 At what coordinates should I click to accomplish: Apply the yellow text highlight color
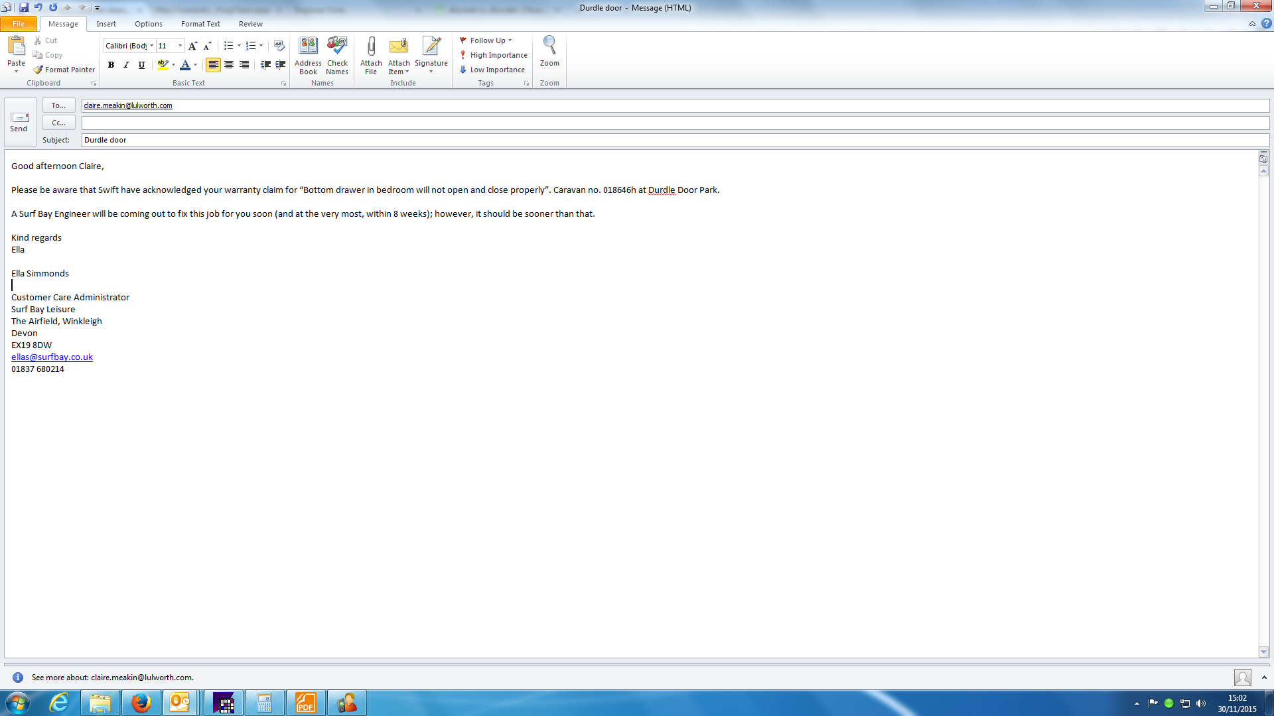(162, 65)
